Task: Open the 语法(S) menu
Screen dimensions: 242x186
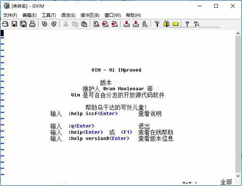Action: [68, 15]
